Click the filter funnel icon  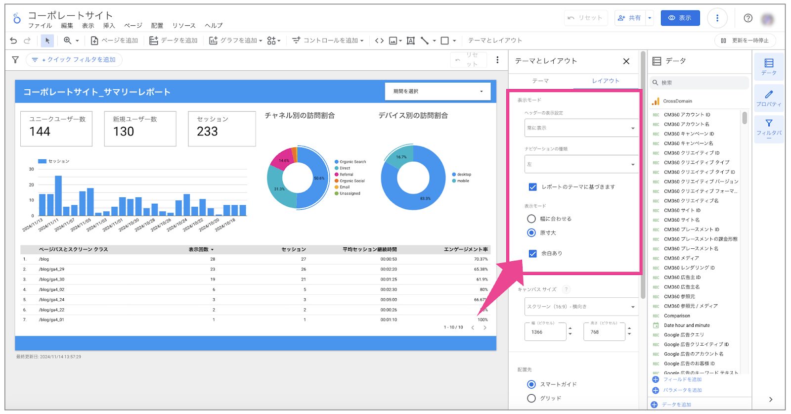15,60
